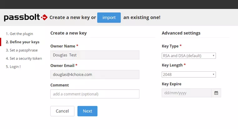Viewport: 238px width, 129px height.
Task: Expand the Key Type dropdown
Action: (189, 56)
